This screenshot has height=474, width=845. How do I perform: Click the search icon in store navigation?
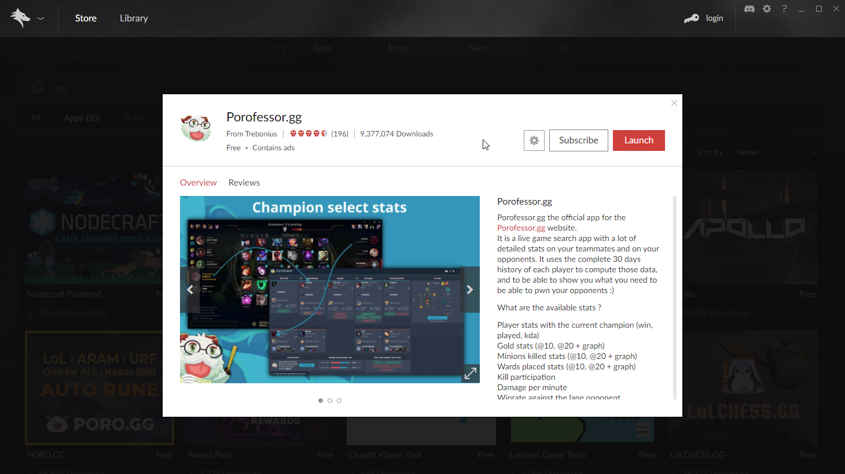[564, 48]
